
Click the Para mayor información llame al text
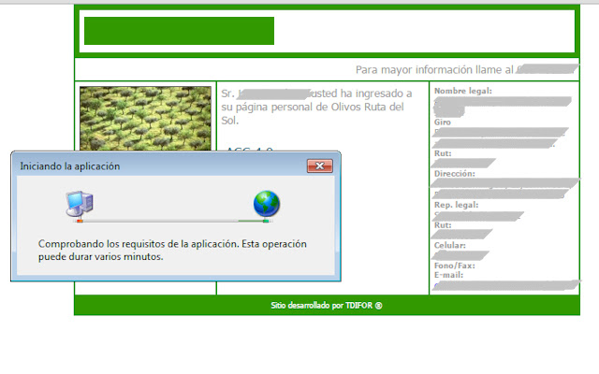[434, 70]
